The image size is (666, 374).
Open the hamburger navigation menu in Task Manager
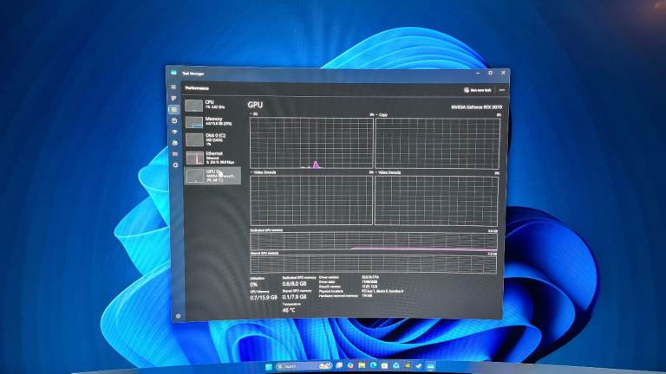[x=173, y=87]
